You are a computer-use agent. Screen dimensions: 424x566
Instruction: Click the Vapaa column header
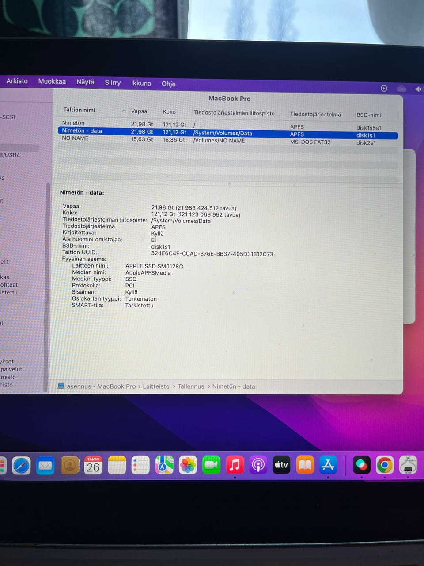(x=139, y=111)
